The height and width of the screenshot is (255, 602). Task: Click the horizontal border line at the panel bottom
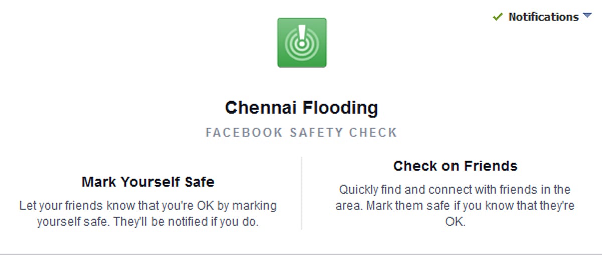pos(301,254)
